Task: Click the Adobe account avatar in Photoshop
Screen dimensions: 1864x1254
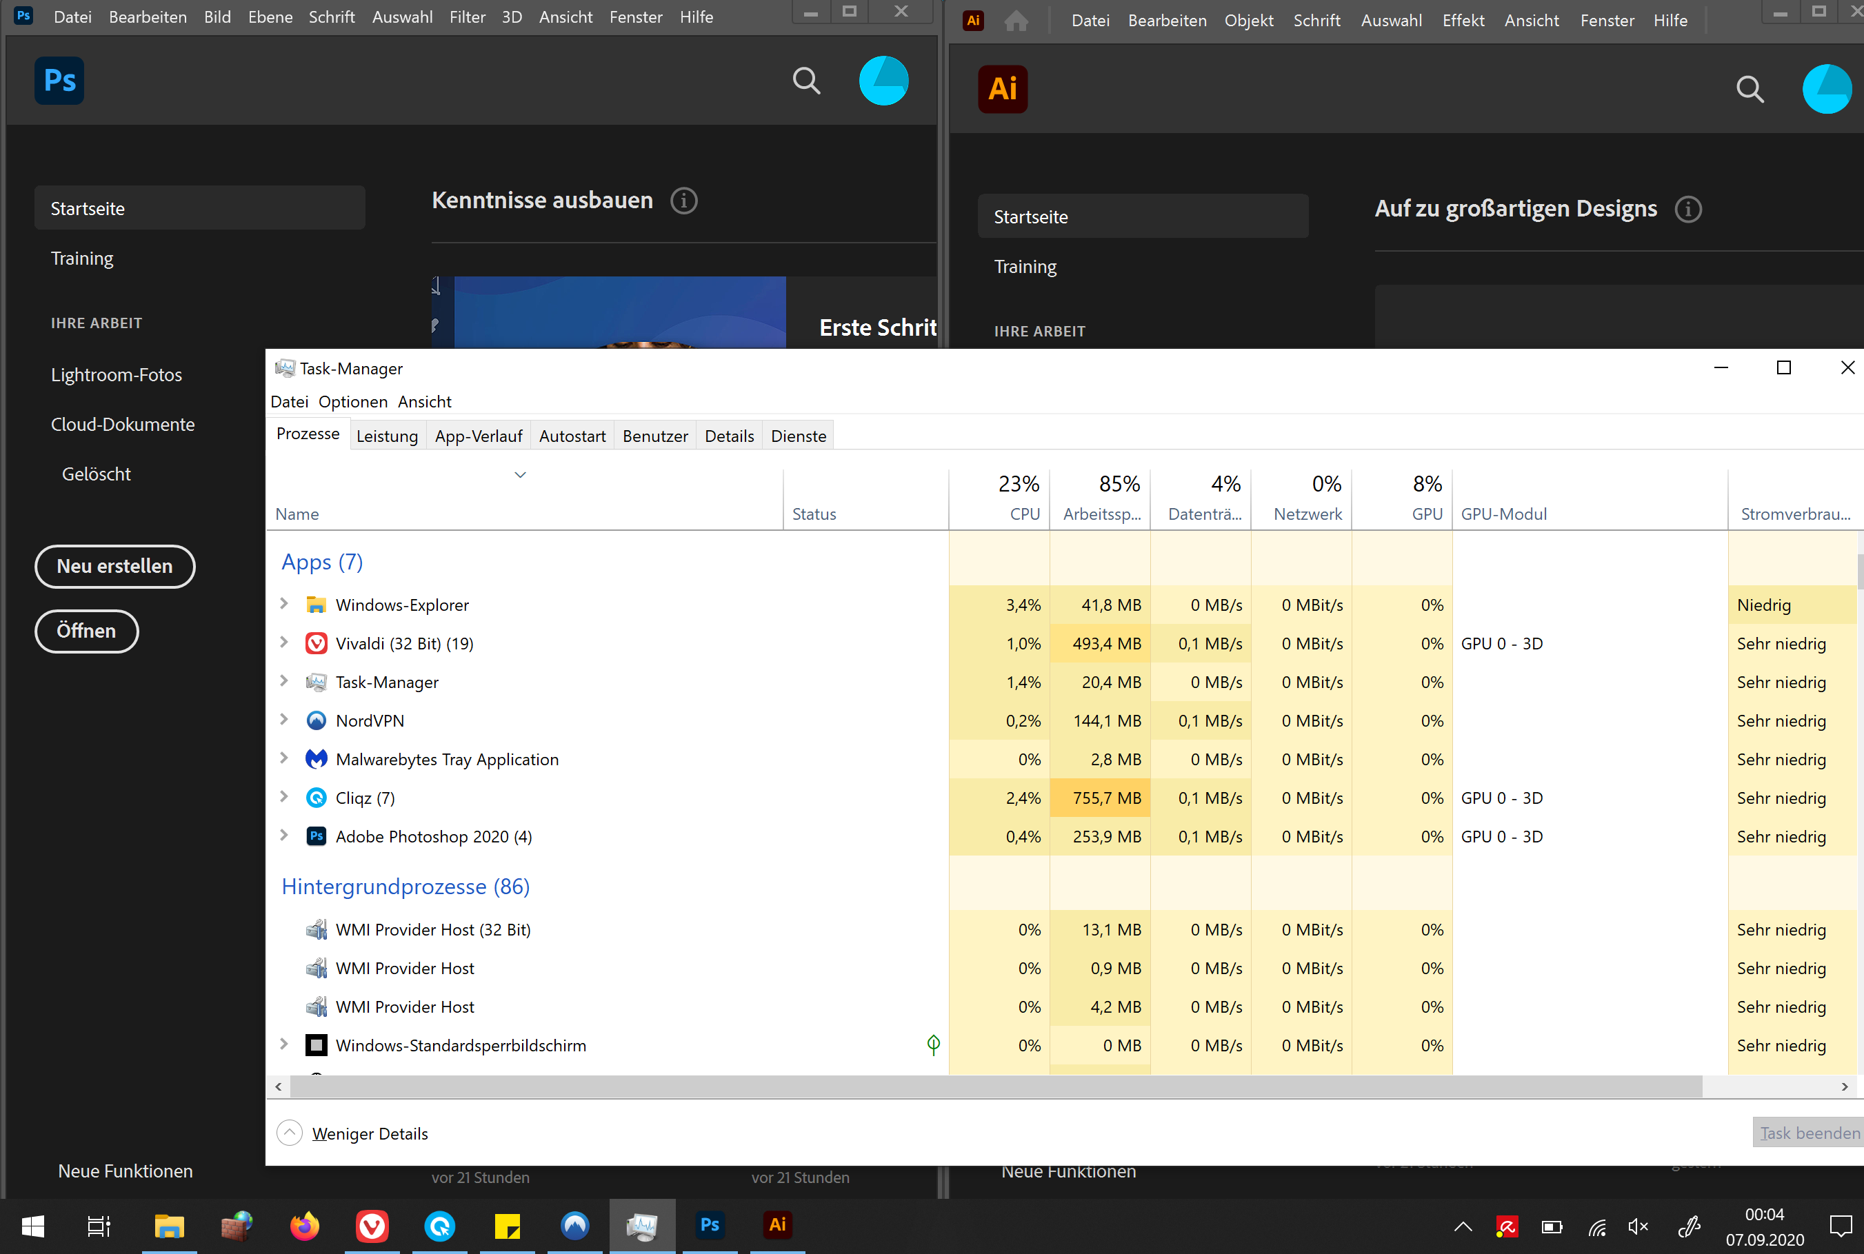Action: point(883,81)
